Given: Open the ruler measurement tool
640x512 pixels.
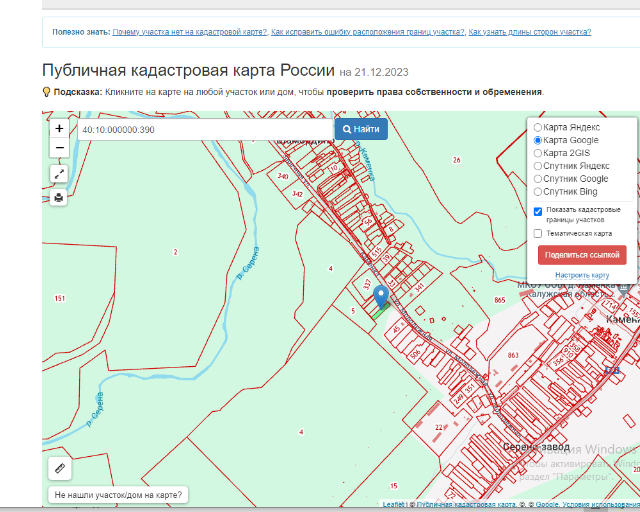Looking at the screenshot, I should click(60, 469).
